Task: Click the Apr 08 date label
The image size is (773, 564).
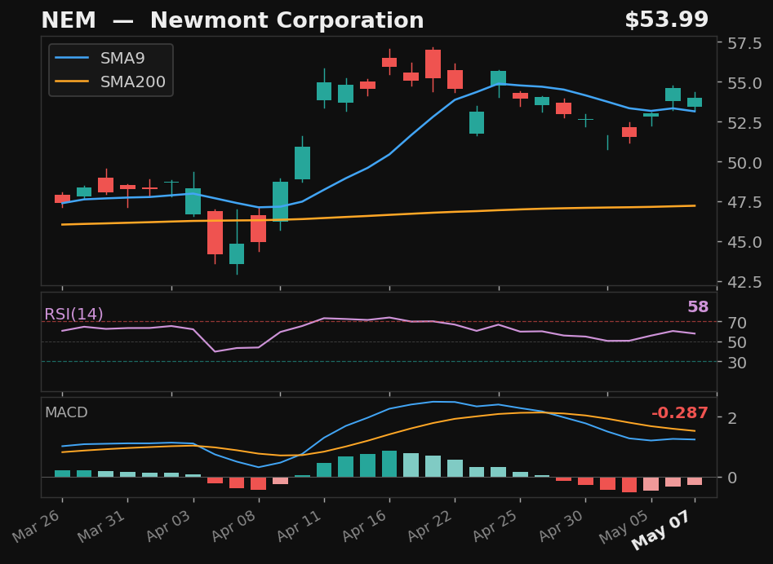Action: tap(233, 526)
